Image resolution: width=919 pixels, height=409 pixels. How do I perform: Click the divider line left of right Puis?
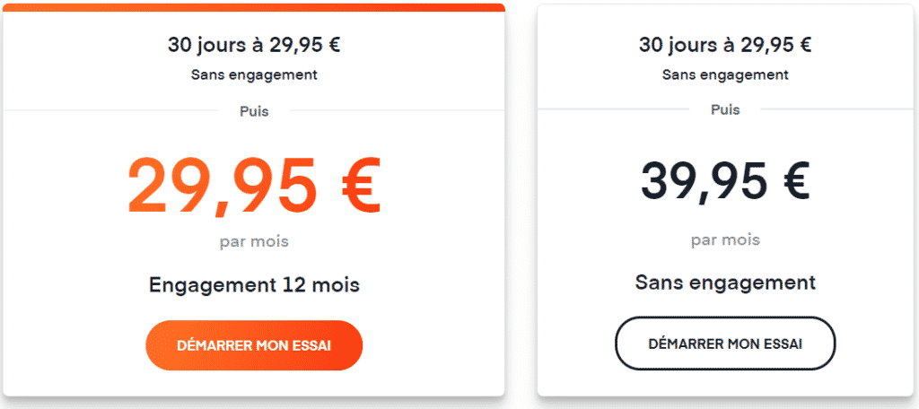[x=614, y=109]
